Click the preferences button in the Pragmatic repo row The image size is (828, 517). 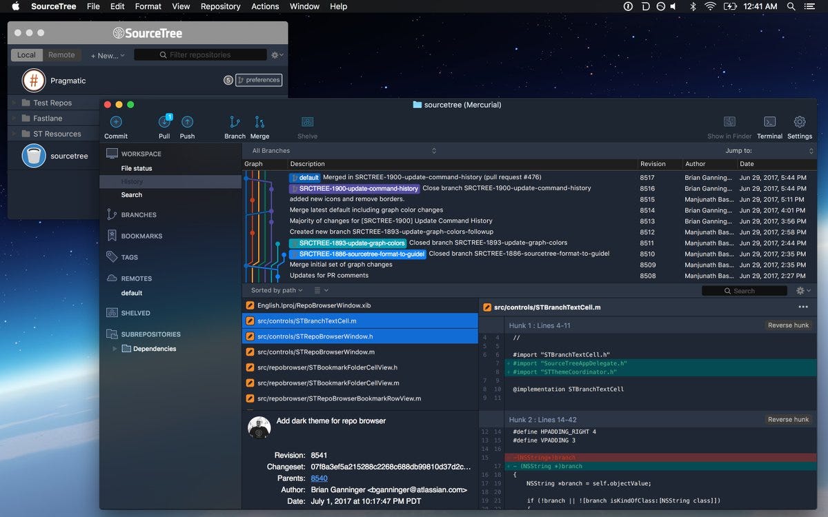coord(258,79)
